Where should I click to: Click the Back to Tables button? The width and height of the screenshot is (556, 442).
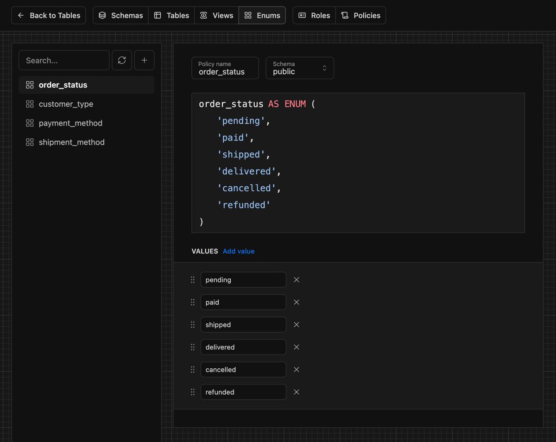click(x=49, y=15)
